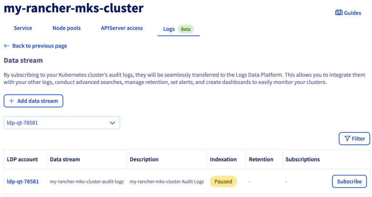Go to the APIServer access tab
The height and width of the screenshot is (197, 372).
click(122, 28)
